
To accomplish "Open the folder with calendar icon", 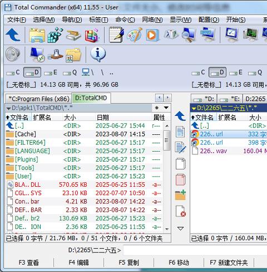I will pos(73,55).
